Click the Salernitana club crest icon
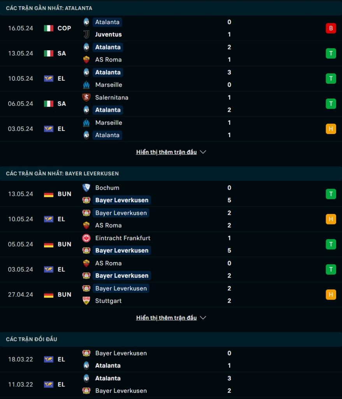The height and width of the screenshot is (399, 342). point(86,97)
